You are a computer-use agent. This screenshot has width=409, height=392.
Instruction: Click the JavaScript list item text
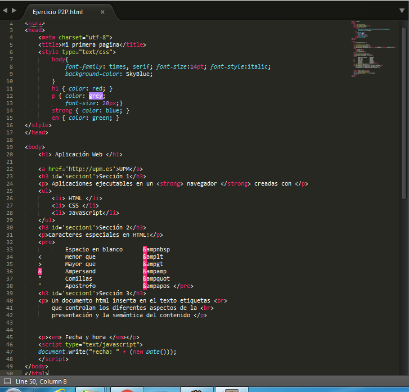[x=87, y=213]
